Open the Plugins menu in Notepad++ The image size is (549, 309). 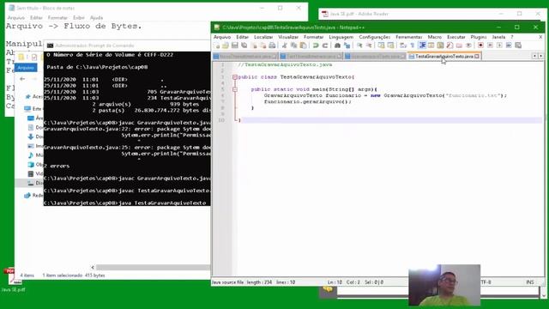[479, 37]
